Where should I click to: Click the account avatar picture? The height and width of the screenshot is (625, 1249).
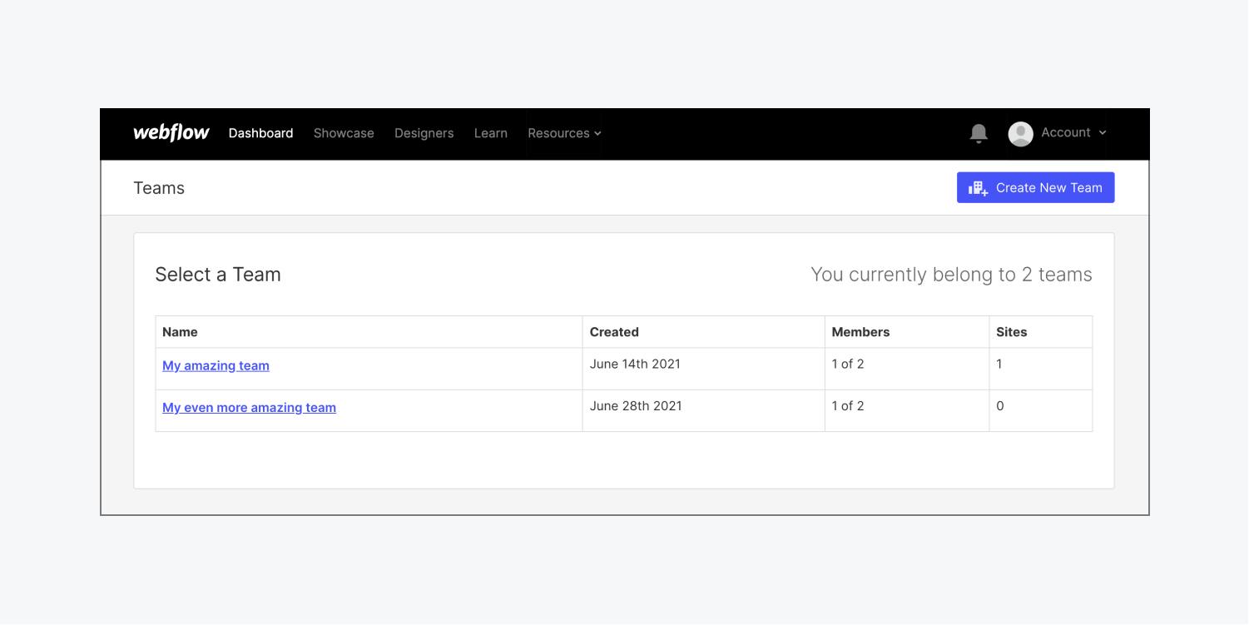tap(1020, 134)
